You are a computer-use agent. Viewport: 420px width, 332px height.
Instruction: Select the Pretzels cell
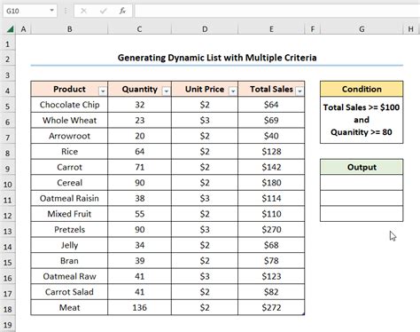pyautogui.click(x=69, y=229)
